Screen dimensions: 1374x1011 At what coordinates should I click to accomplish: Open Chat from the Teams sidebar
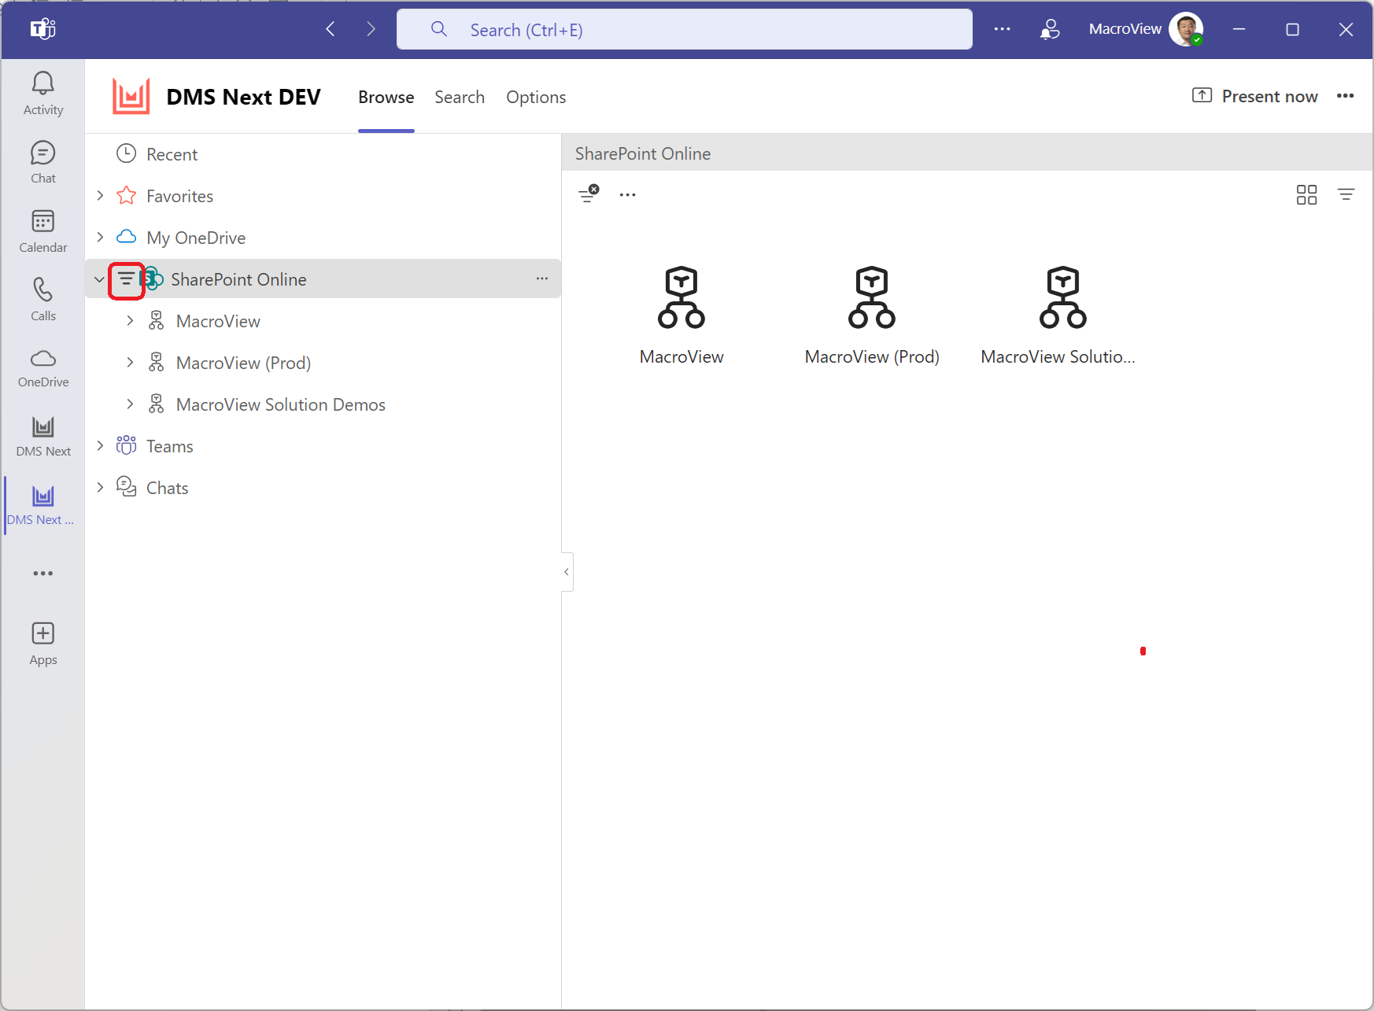tap(43, 162)
